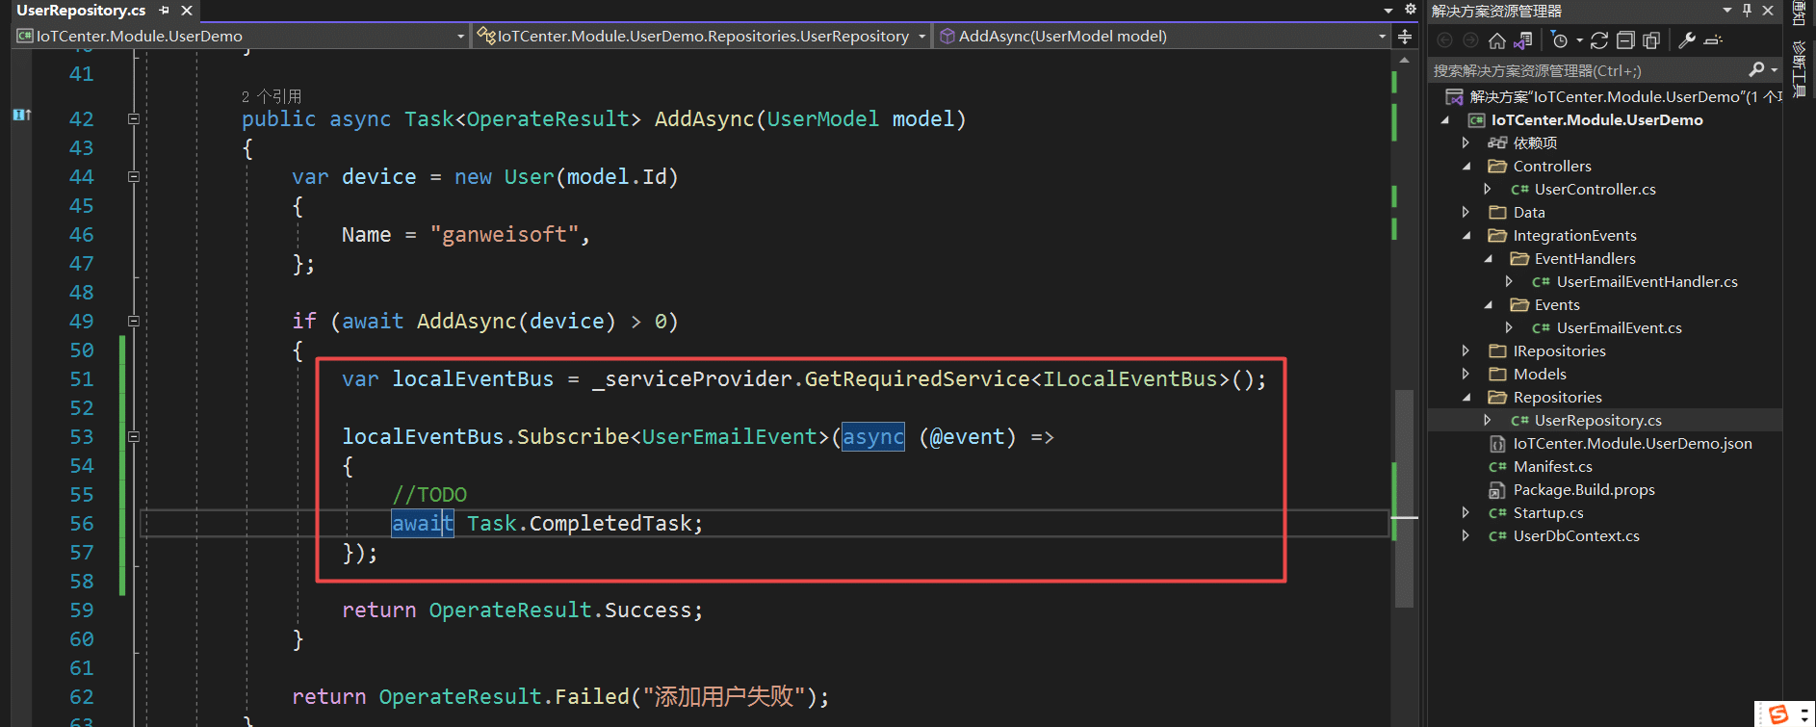Open the Solution Explorer window position menu
The width and height of the screenshot is (1816, 727).
click(1727, 11)
